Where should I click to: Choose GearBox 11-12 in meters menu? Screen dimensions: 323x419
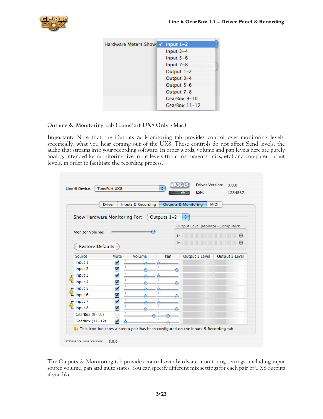tap(186, 106)
